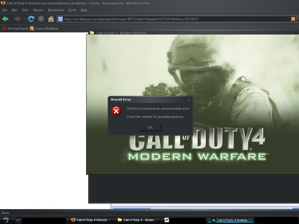Open the Getting Started bookmark

(x=15, y=28)
